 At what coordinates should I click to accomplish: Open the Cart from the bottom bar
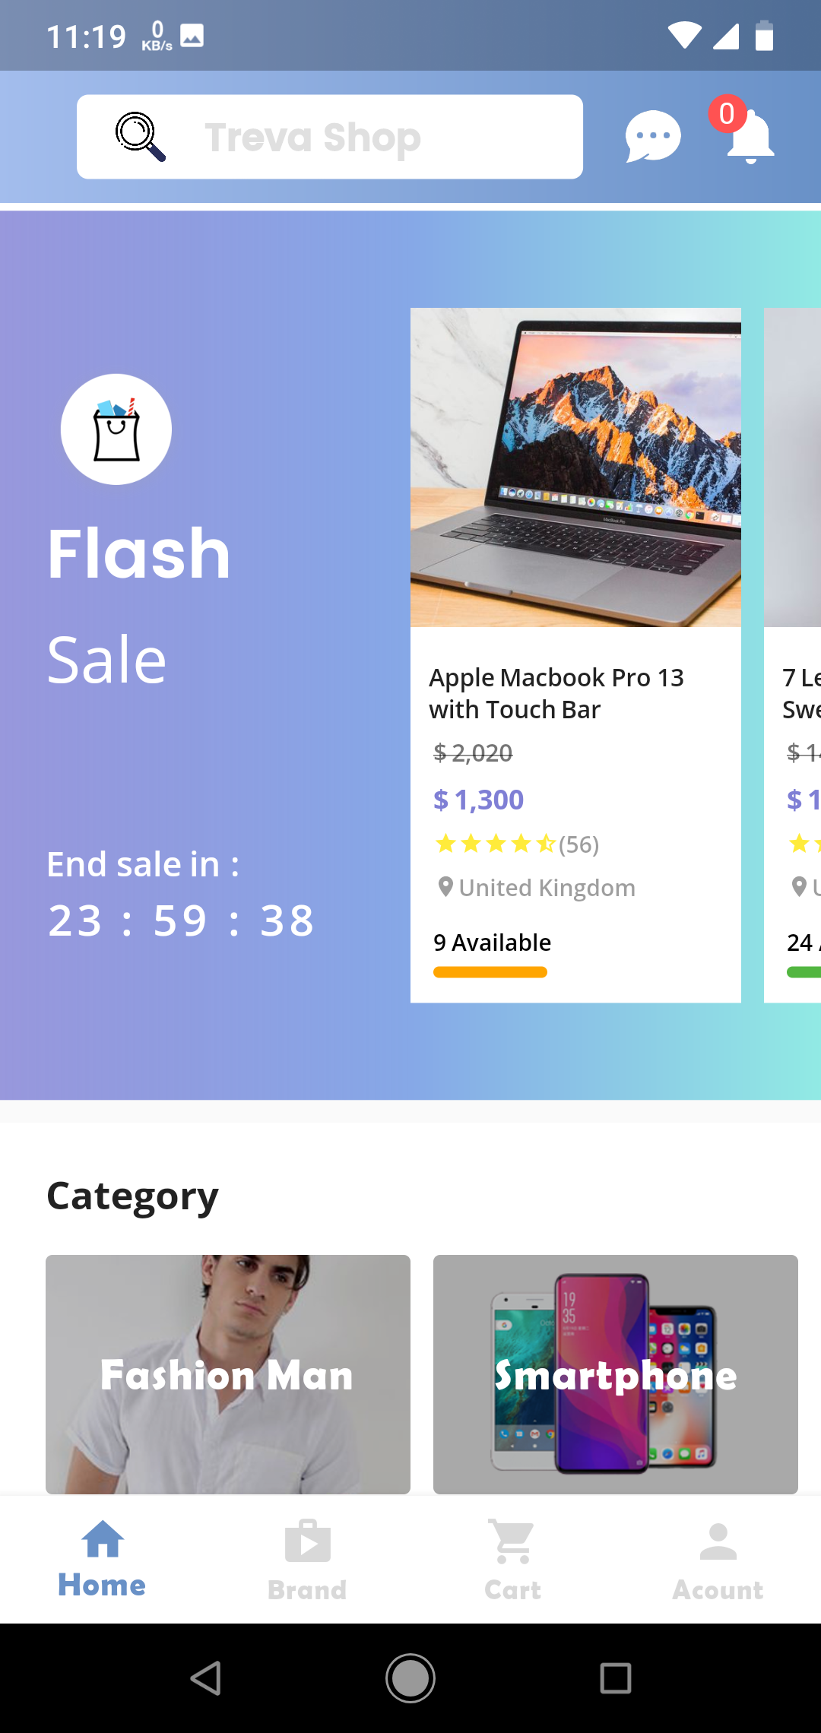(x=512, y=1551)
